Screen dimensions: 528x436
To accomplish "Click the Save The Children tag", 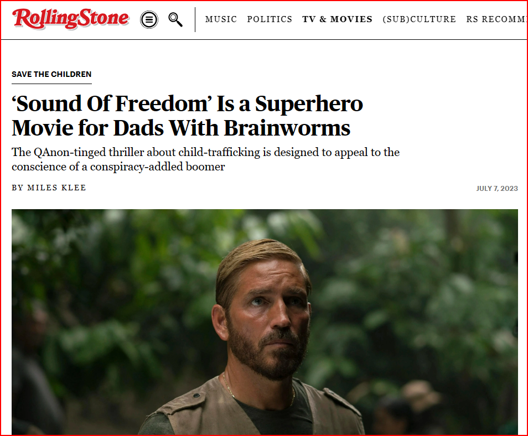I will click(51, 74).
